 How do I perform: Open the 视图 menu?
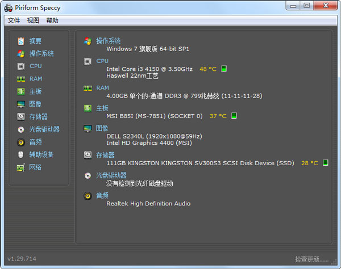(x=33, y=20)
